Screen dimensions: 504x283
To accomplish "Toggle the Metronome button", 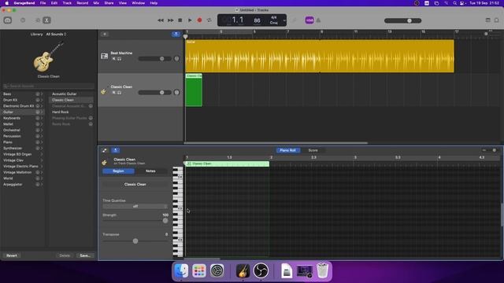I will (x=318, y=20).
